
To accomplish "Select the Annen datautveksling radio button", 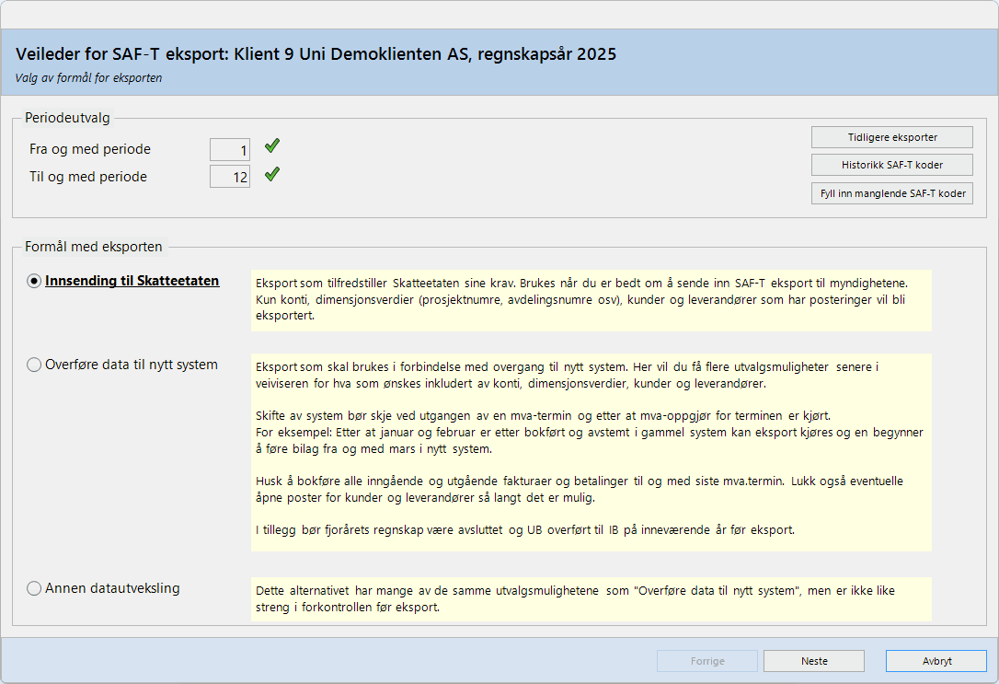I will click(34, 588).
